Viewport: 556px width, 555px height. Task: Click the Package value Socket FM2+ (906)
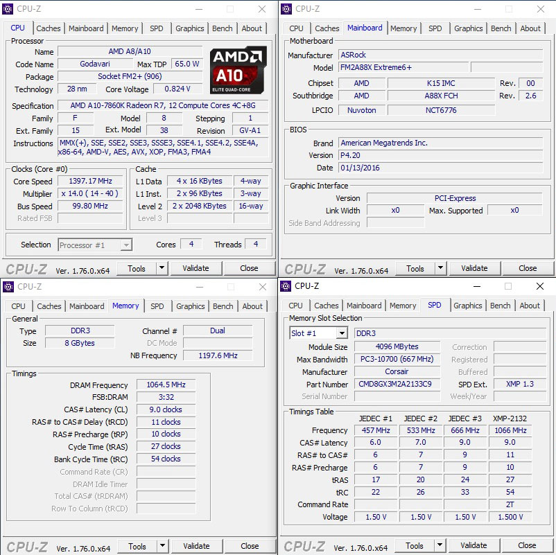point(130,76)
